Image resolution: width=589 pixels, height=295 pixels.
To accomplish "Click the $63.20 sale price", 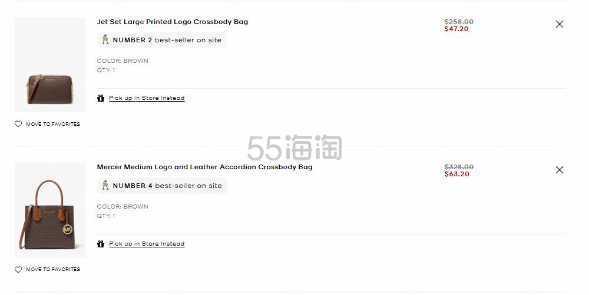I will (x=457, y=174).
